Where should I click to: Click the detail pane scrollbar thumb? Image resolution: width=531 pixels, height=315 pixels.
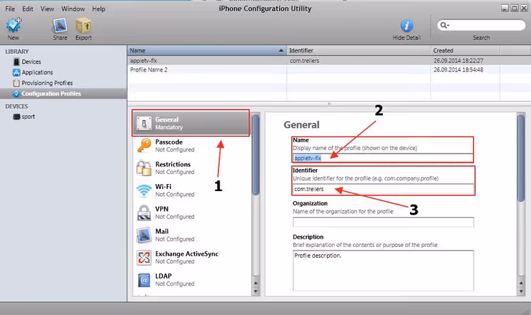pyautogui.click(x=521, y=159)
